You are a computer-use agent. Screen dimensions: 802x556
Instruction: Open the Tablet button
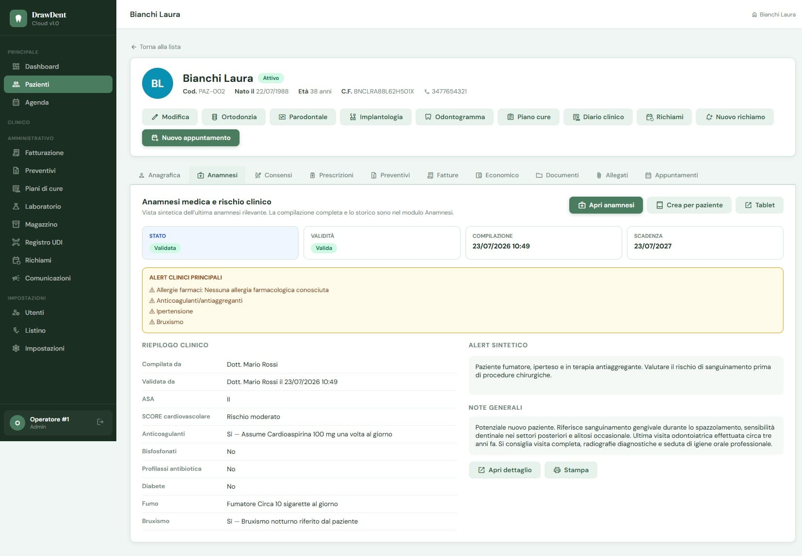point(759,205)
